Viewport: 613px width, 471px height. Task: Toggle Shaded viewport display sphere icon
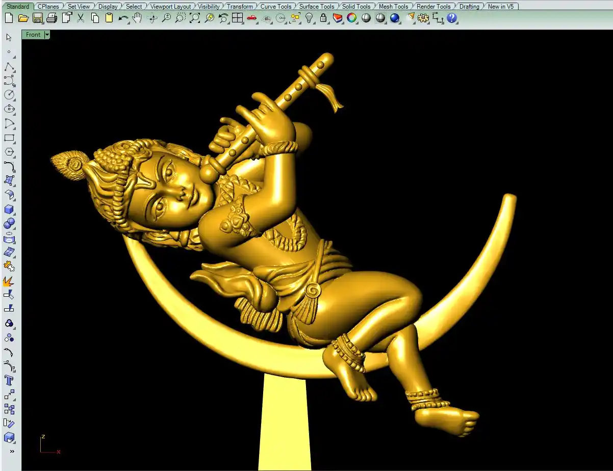tap(366, 18)
